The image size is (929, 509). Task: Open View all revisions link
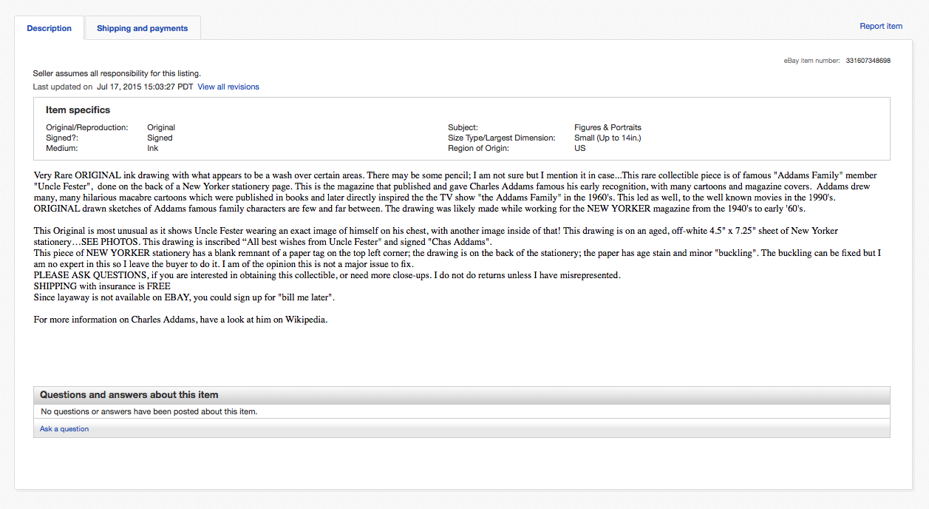point(228,87)
